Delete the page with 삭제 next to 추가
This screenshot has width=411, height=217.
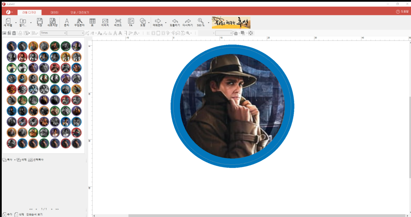pyautogui.click(x=20, y=214)
